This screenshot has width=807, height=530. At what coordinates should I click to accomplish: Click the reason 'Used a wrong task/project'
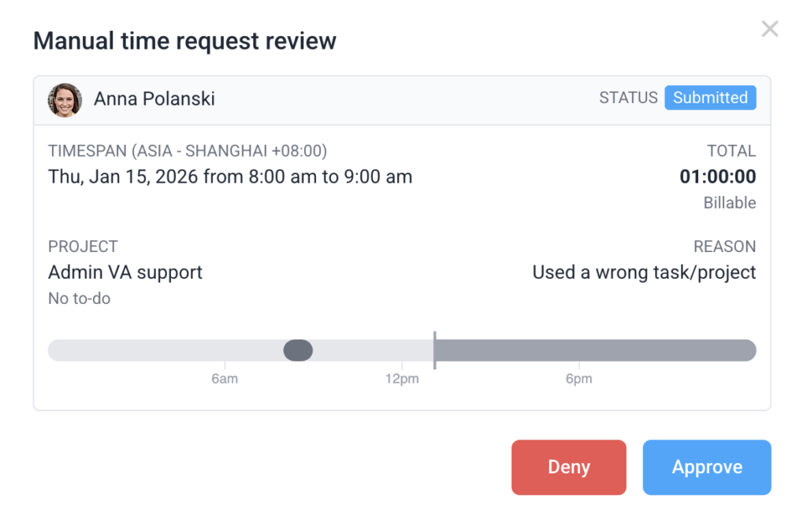644,272
